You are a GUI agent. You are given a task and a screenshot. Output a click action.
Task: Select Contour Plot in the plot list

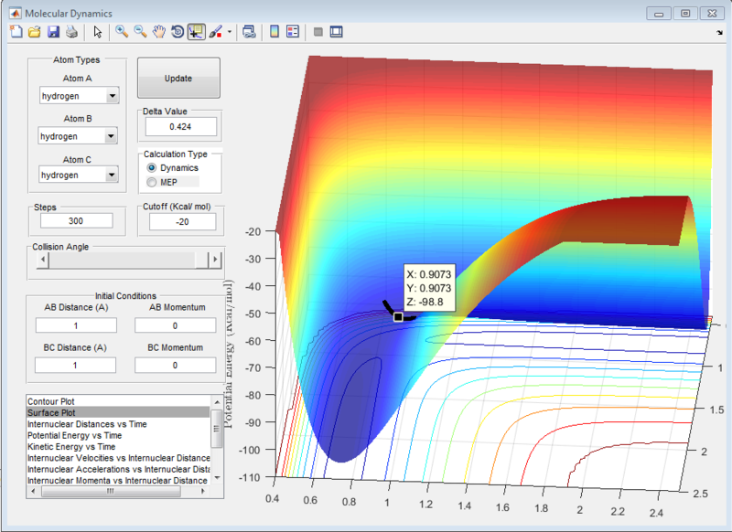[52, 401]
